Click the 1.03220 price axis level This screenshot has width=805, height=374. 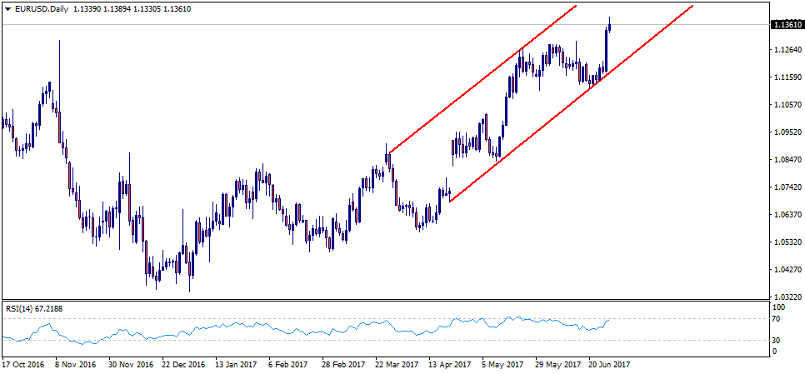click(787, 297)
